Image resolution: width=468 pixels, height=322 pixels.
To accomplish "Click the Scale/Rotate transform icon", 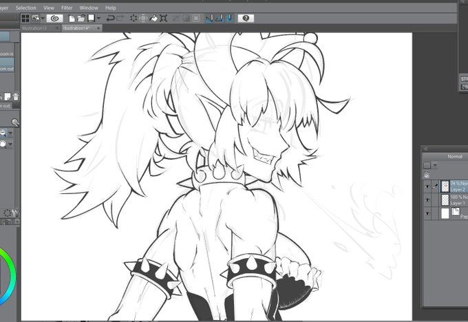I will coord(163,19).
